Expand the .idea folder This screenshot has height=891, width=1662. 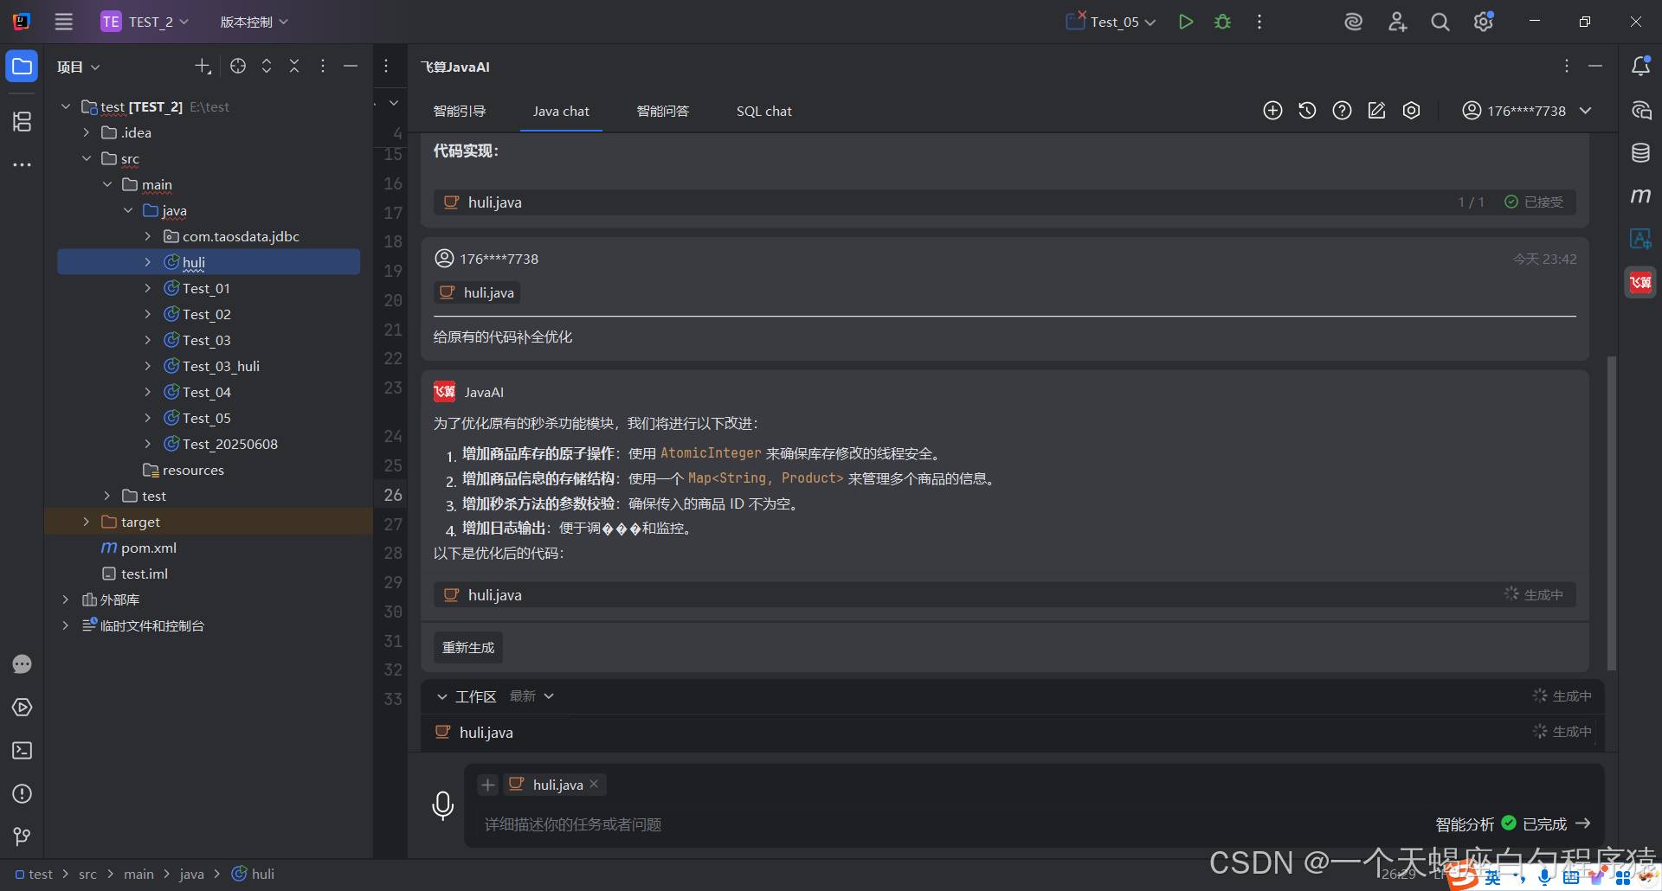coord(86,132)
